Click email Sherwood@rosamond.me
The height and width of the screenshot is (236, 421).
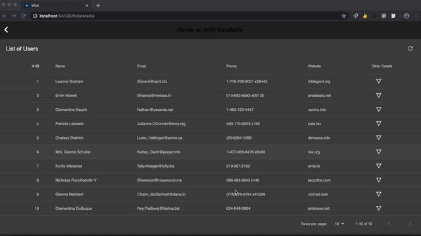[159, 180]
